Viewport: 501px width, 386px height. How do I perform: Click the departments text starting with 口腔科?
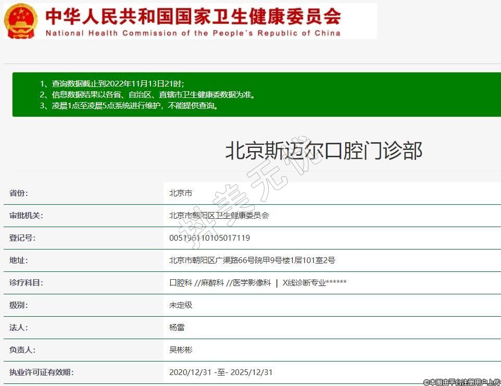point(258,283)
